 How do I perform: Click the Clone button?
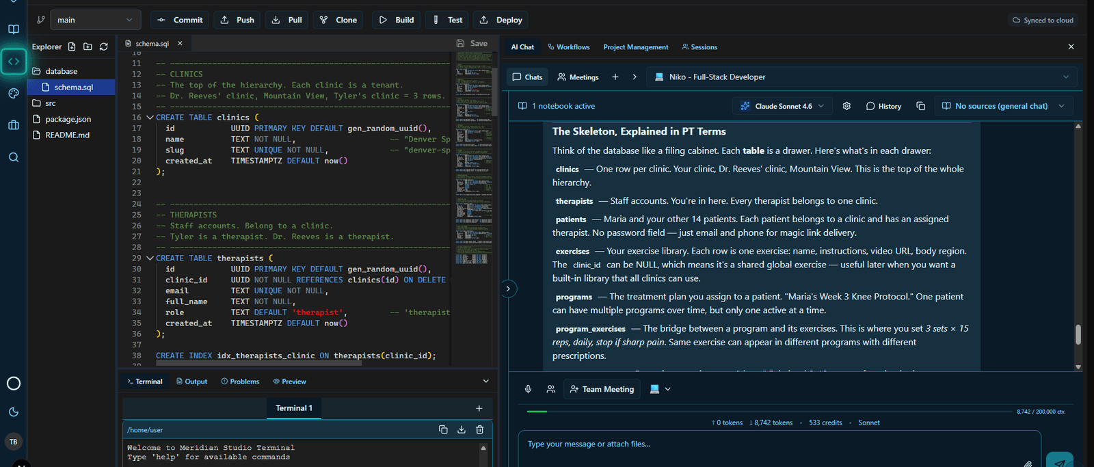(338, 20)
